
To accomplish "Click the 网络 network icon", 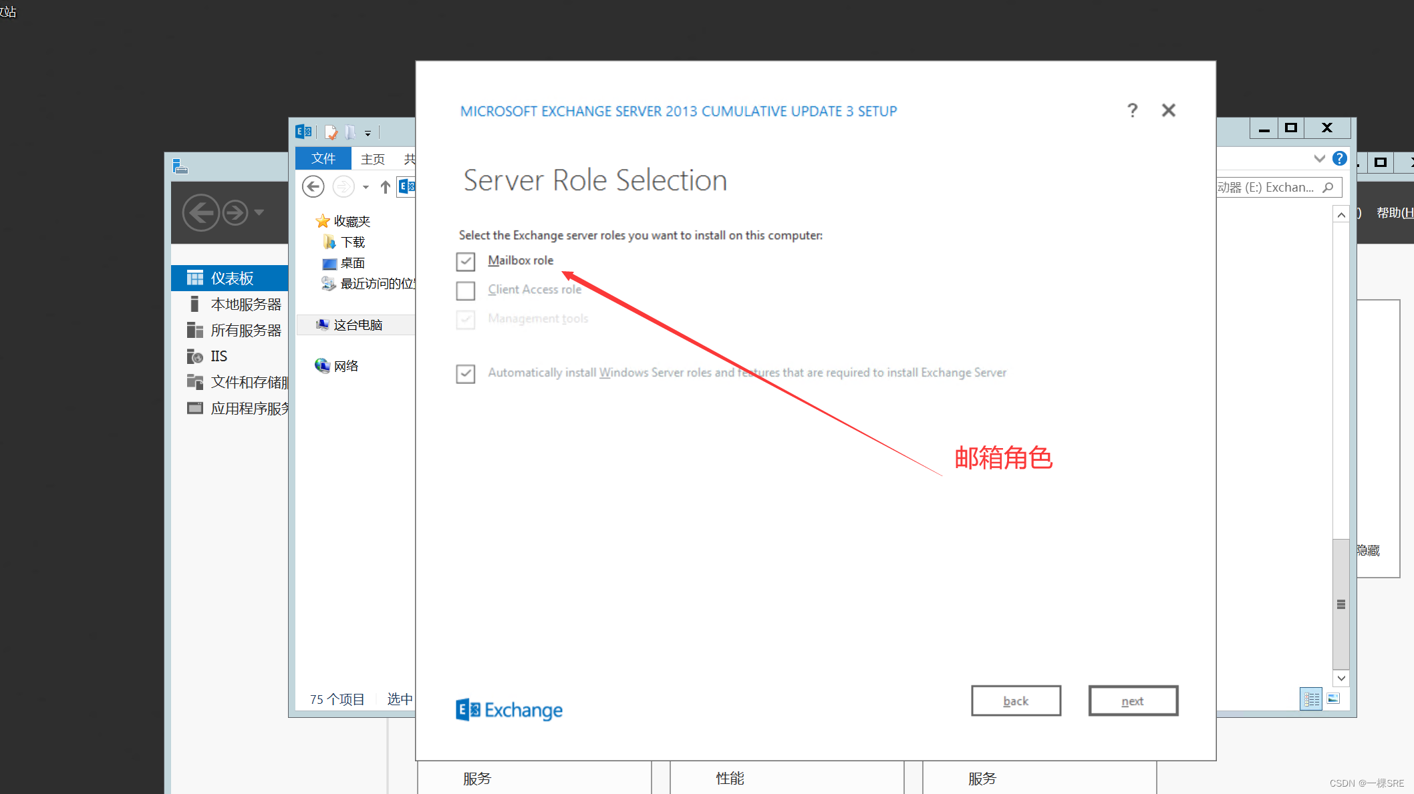I will 322,365.
